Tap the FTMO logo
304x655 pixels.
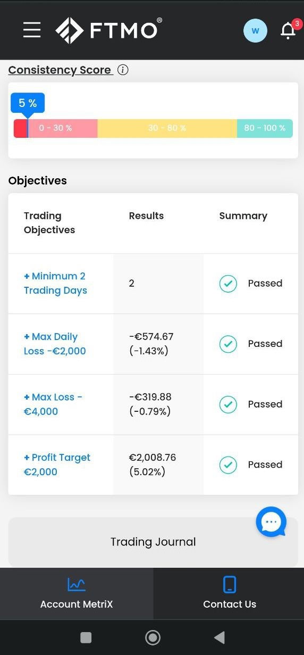109,30
